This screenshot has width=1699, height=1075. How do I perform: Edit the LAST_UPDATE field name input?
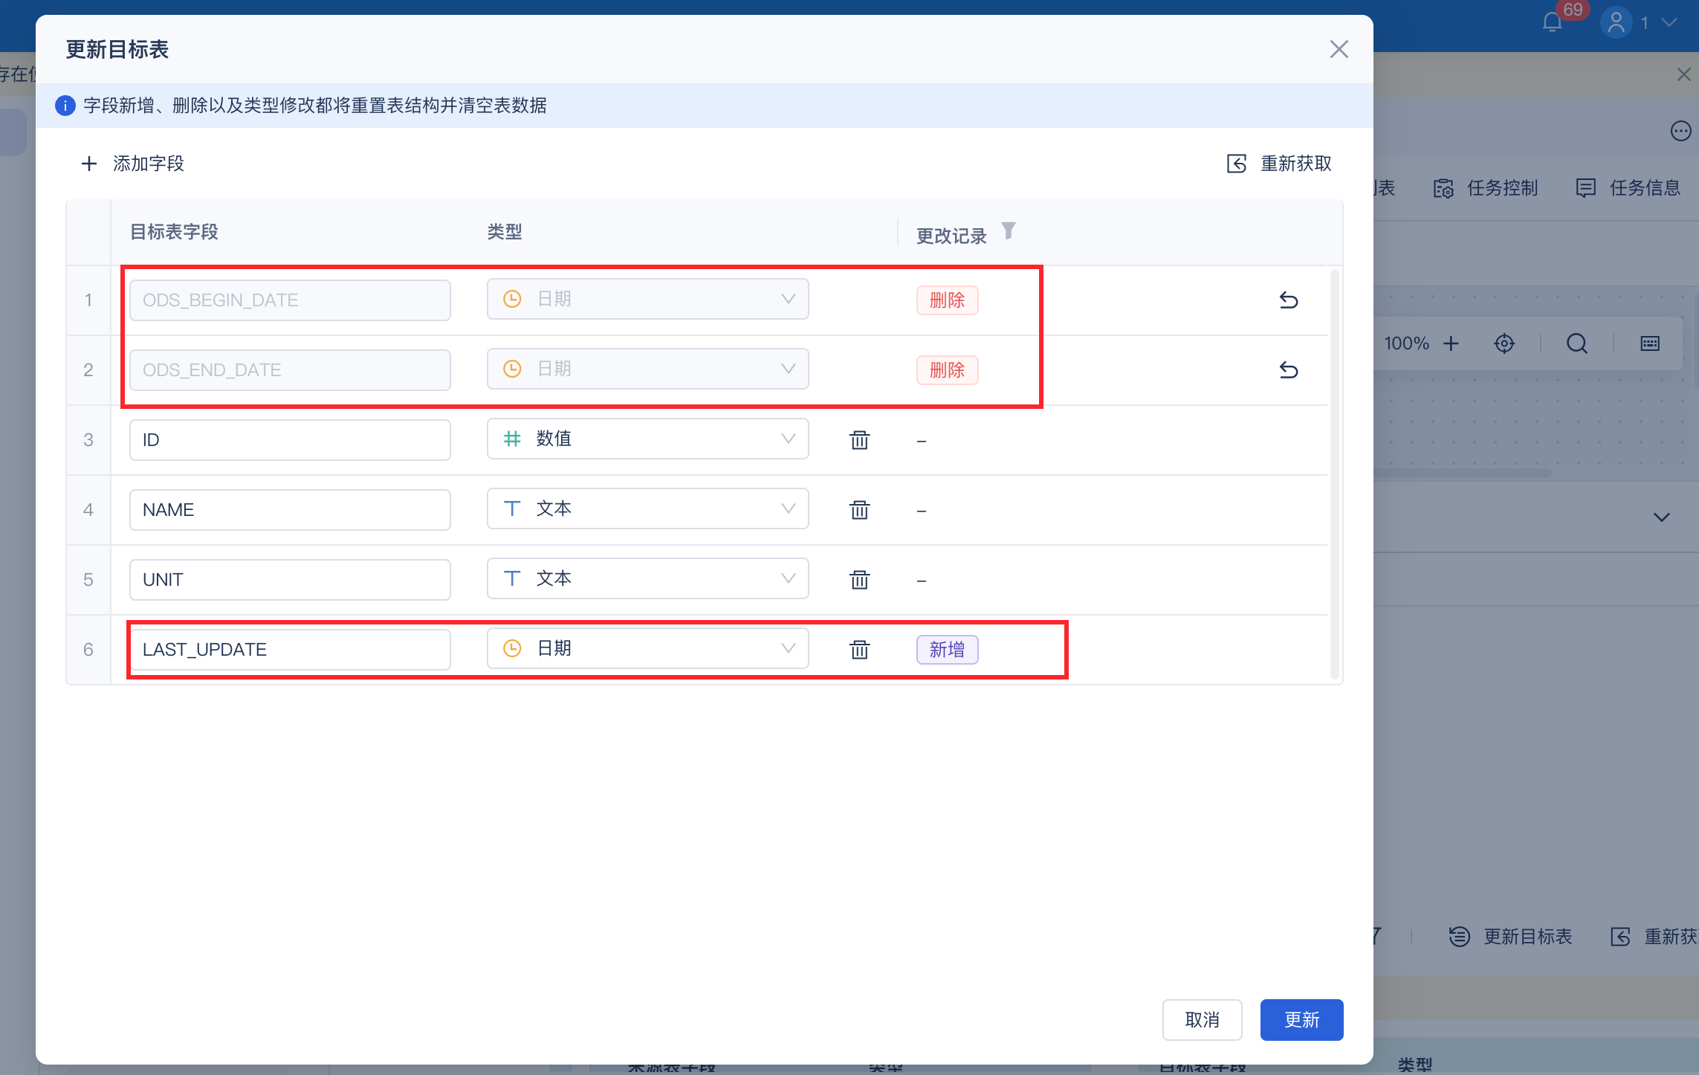[x=290, y=650]
